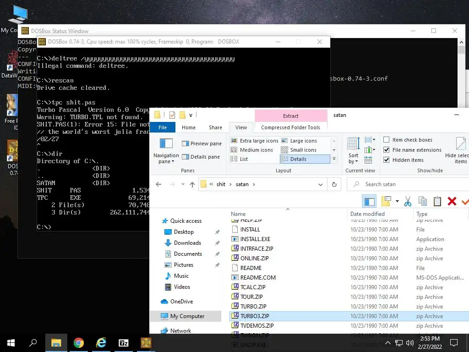Click the red X Delete icon
Viewport: 469px width, 352px height.
(x=452, y=202)
